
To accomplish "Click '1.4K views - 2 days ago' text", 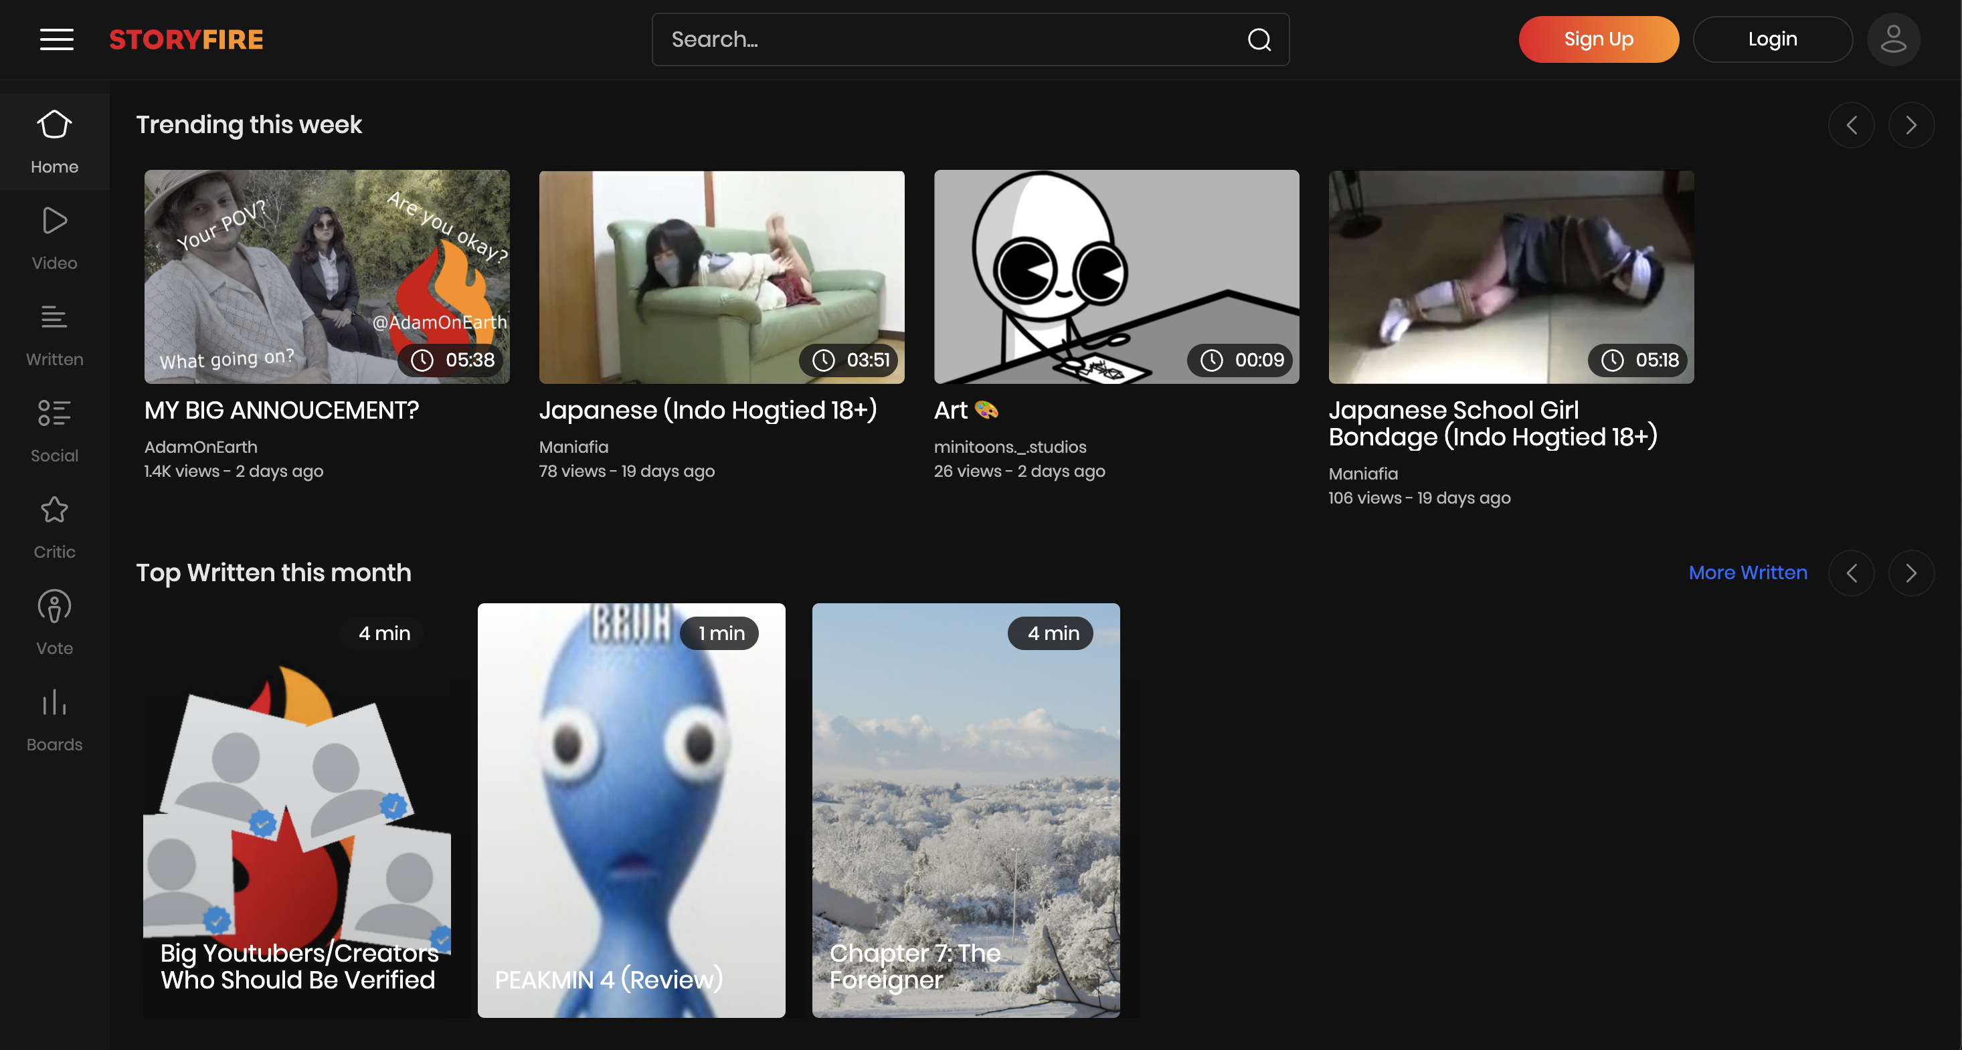I will coord(234,471).
